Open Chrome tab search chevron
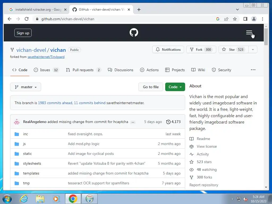The image size is (272, 204). (x=237, y=10)
